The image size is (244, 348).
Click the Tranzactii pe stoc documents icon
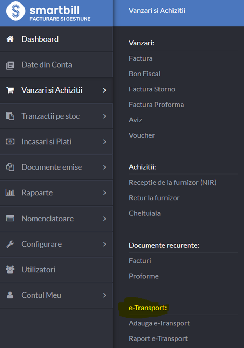coord(10,116)
